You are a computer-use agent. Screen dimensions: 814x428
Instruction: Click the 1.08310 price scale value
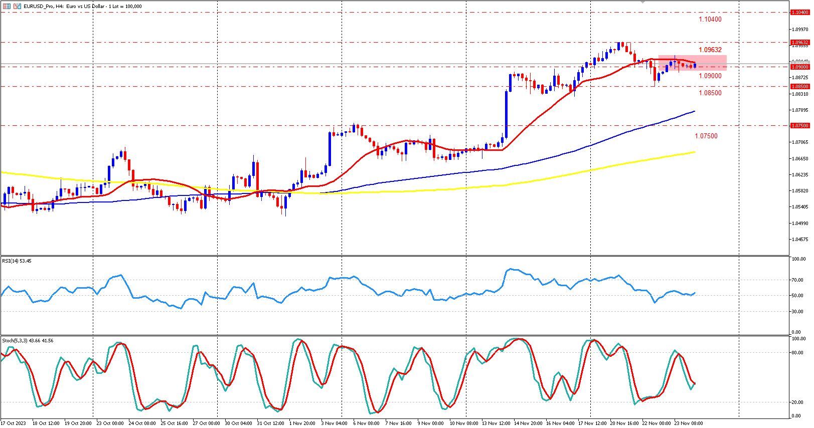point(800,94)
